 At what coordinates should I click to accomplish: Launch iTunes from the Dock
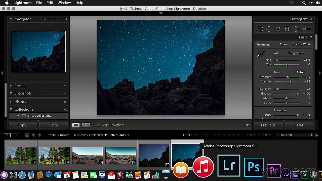203,167
